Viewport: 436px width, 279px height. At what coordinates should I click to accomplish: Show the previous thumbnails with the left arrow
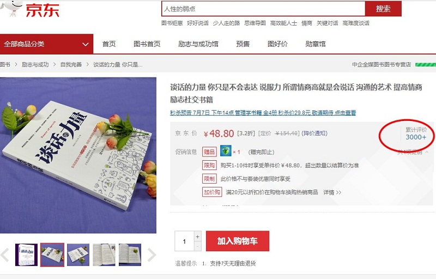[x=5, y=255]
